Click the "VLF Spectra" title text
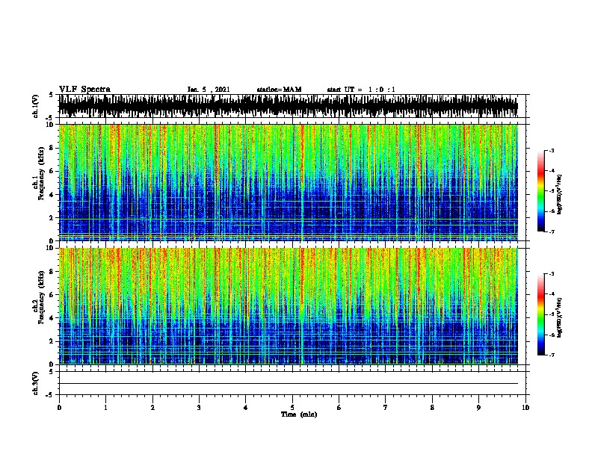 pos(84,90)
